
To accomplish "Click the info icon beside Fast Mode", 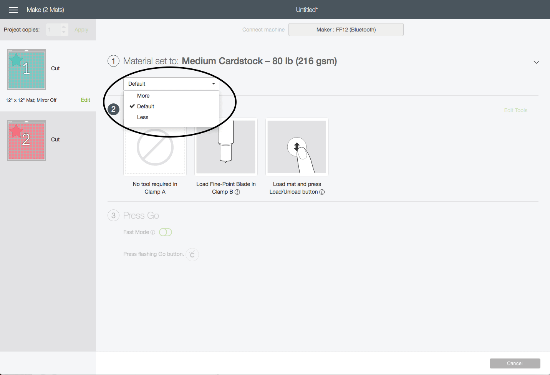I will pos(153,232).
